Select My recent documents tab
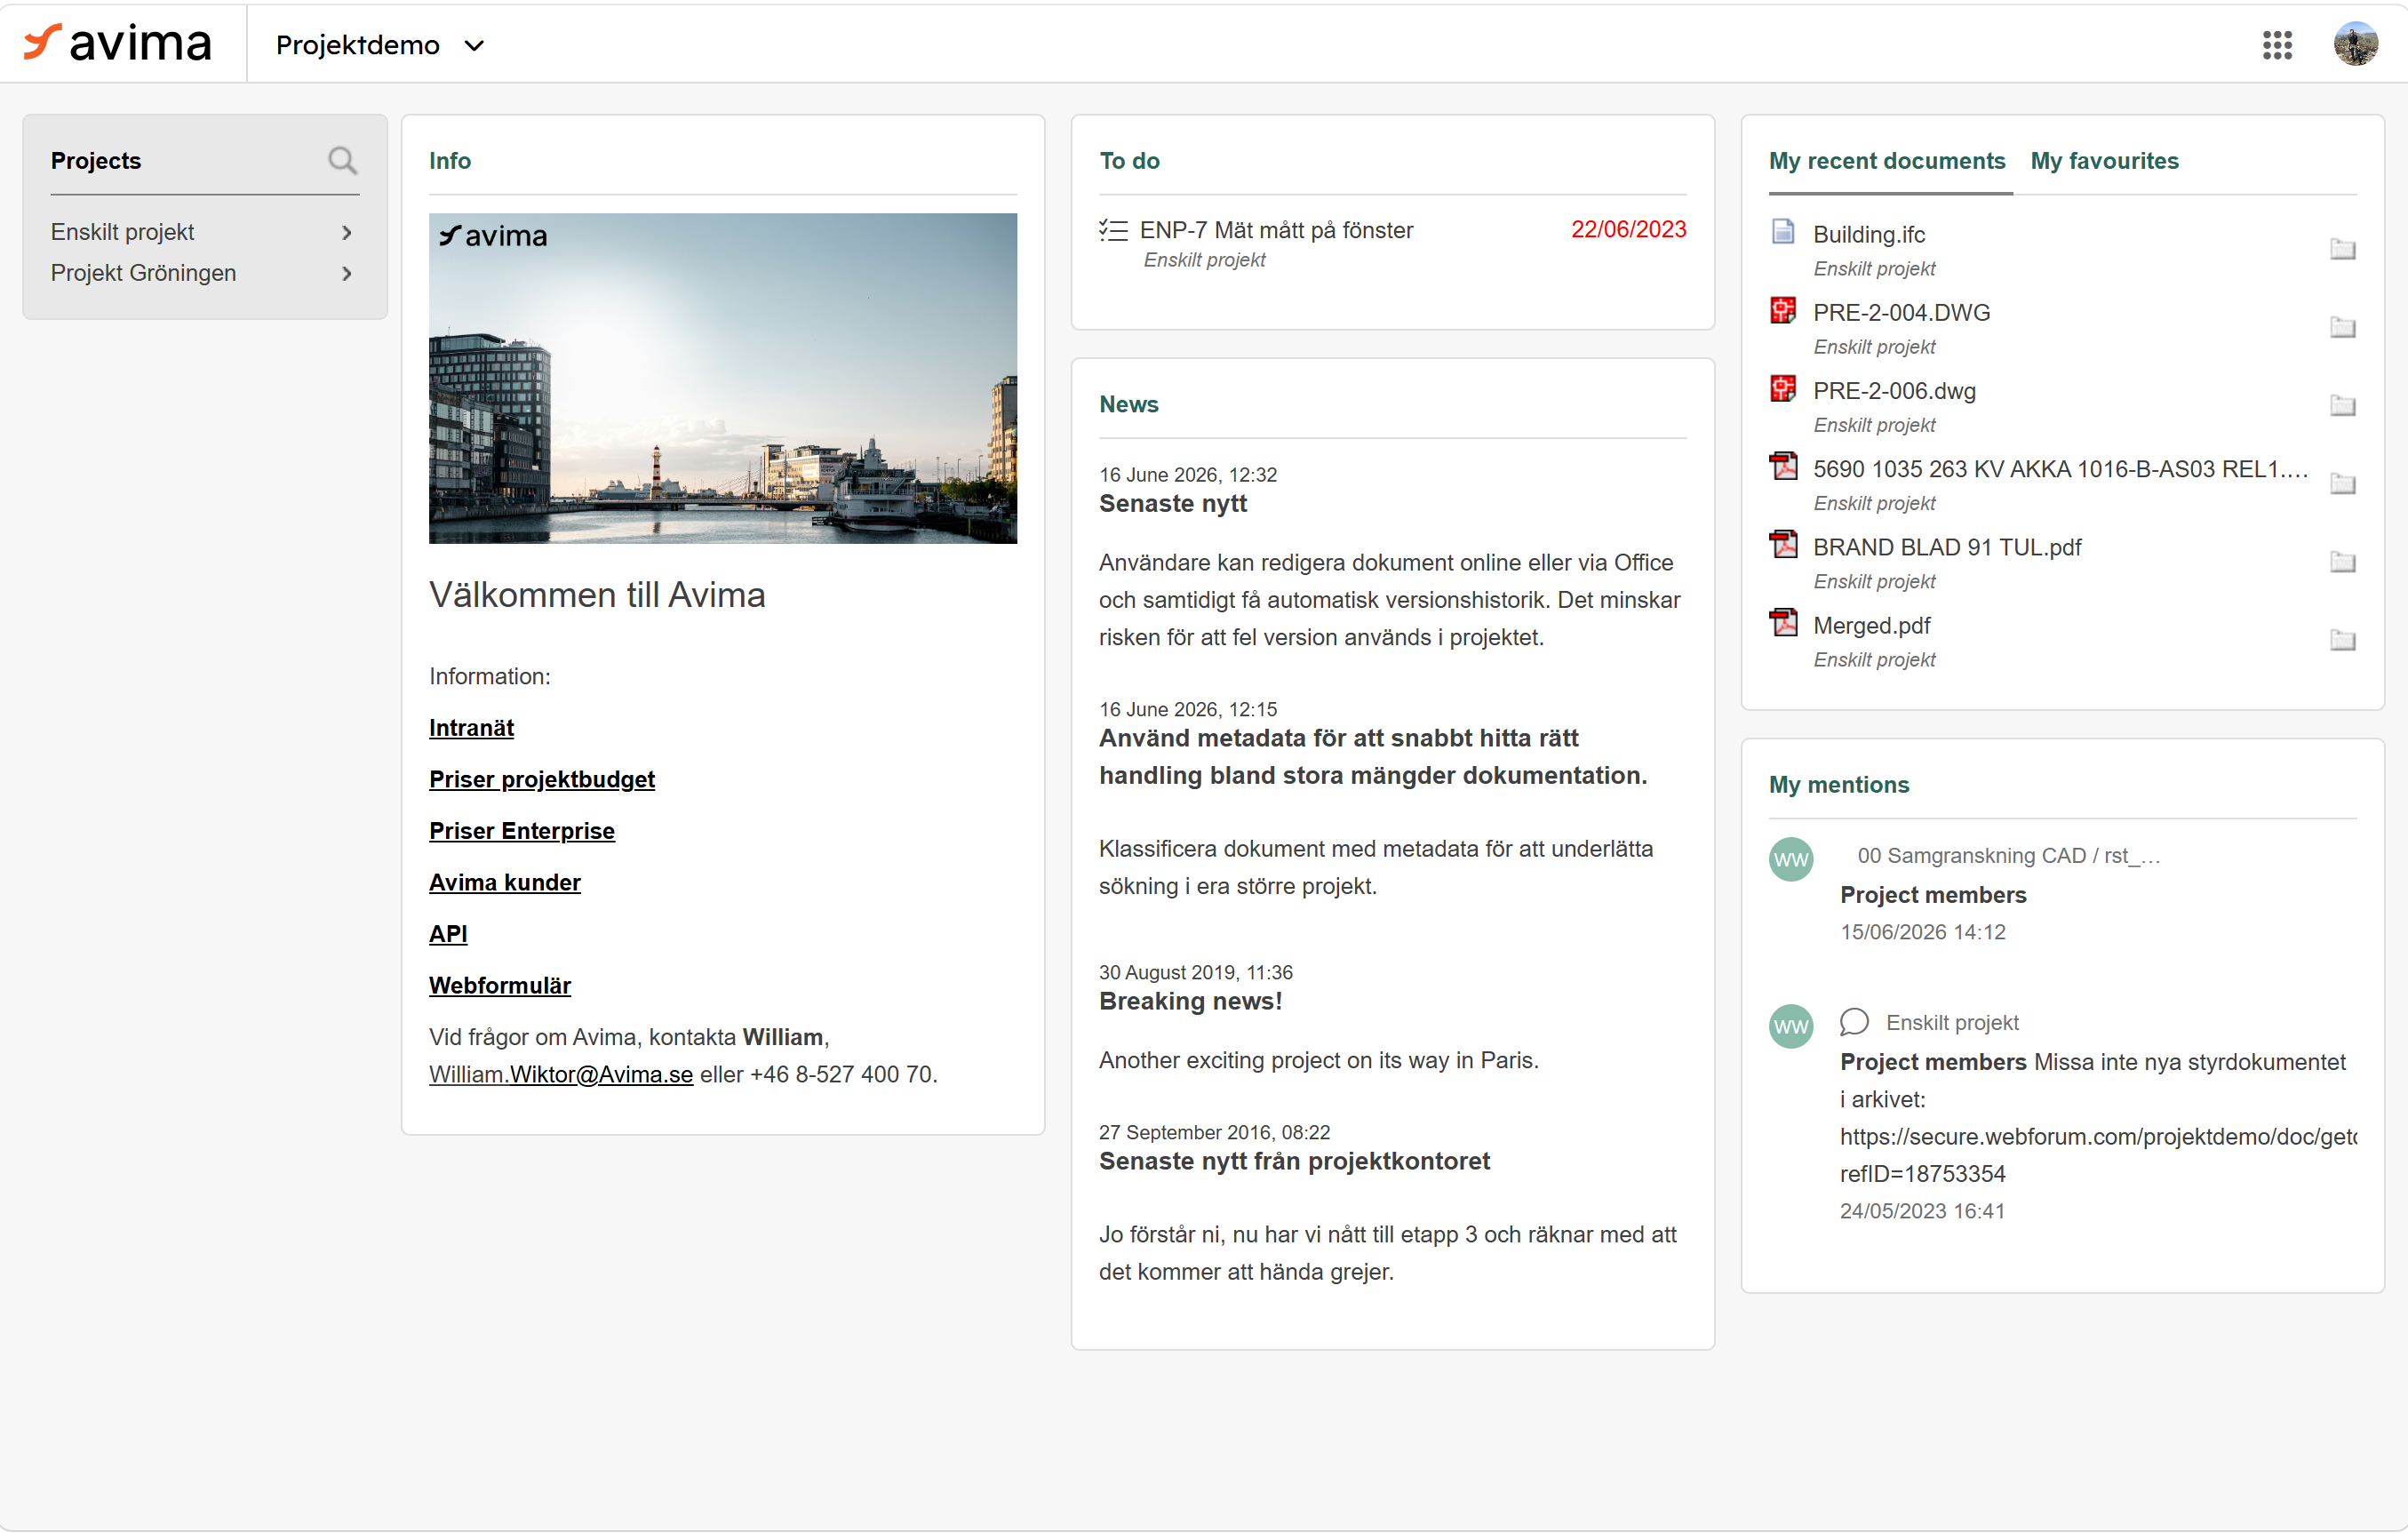The width and height of the screenshot is (2408, 1533). pos(1887,161)
